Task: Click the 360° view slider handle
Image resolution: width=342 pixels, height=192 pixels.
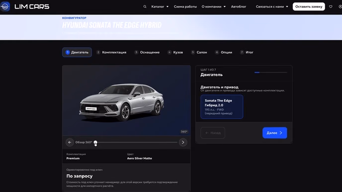Action: 95,142
